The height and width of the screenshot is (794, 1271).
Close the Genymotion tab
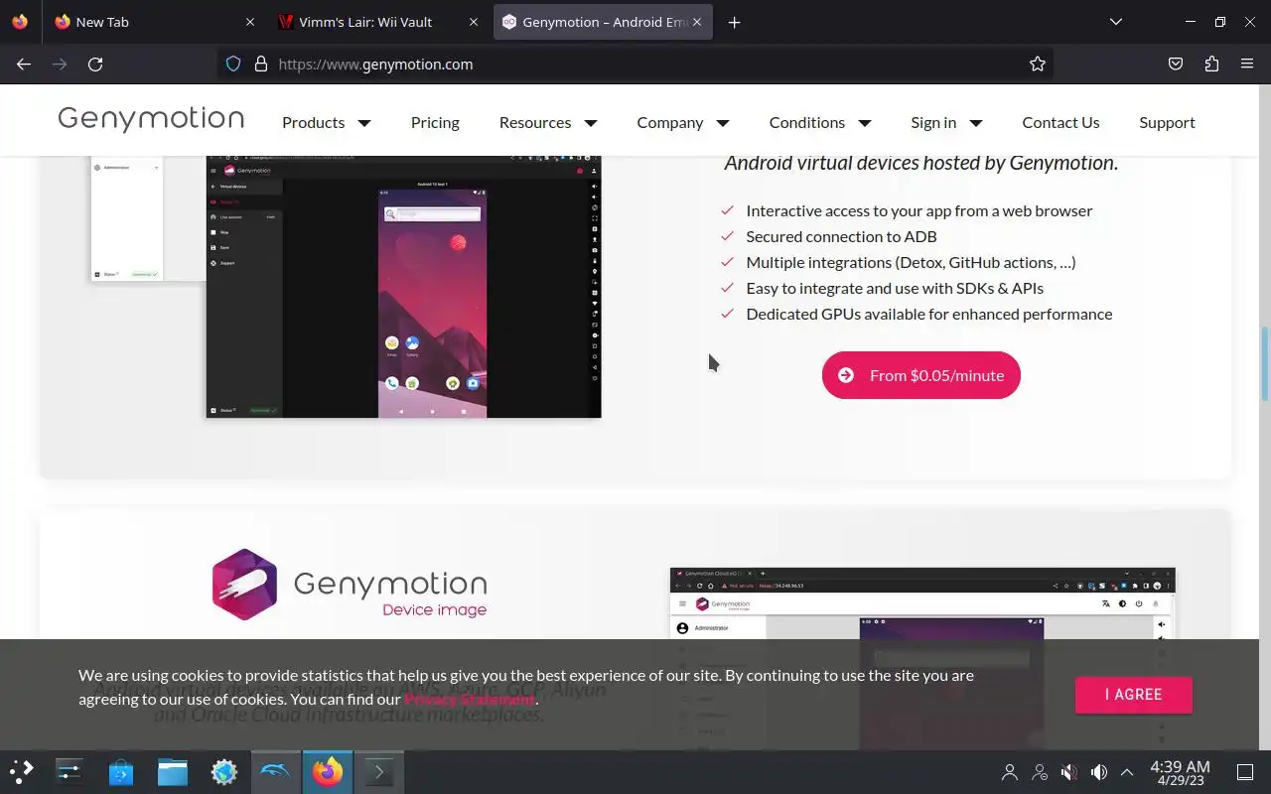[697, 22]
